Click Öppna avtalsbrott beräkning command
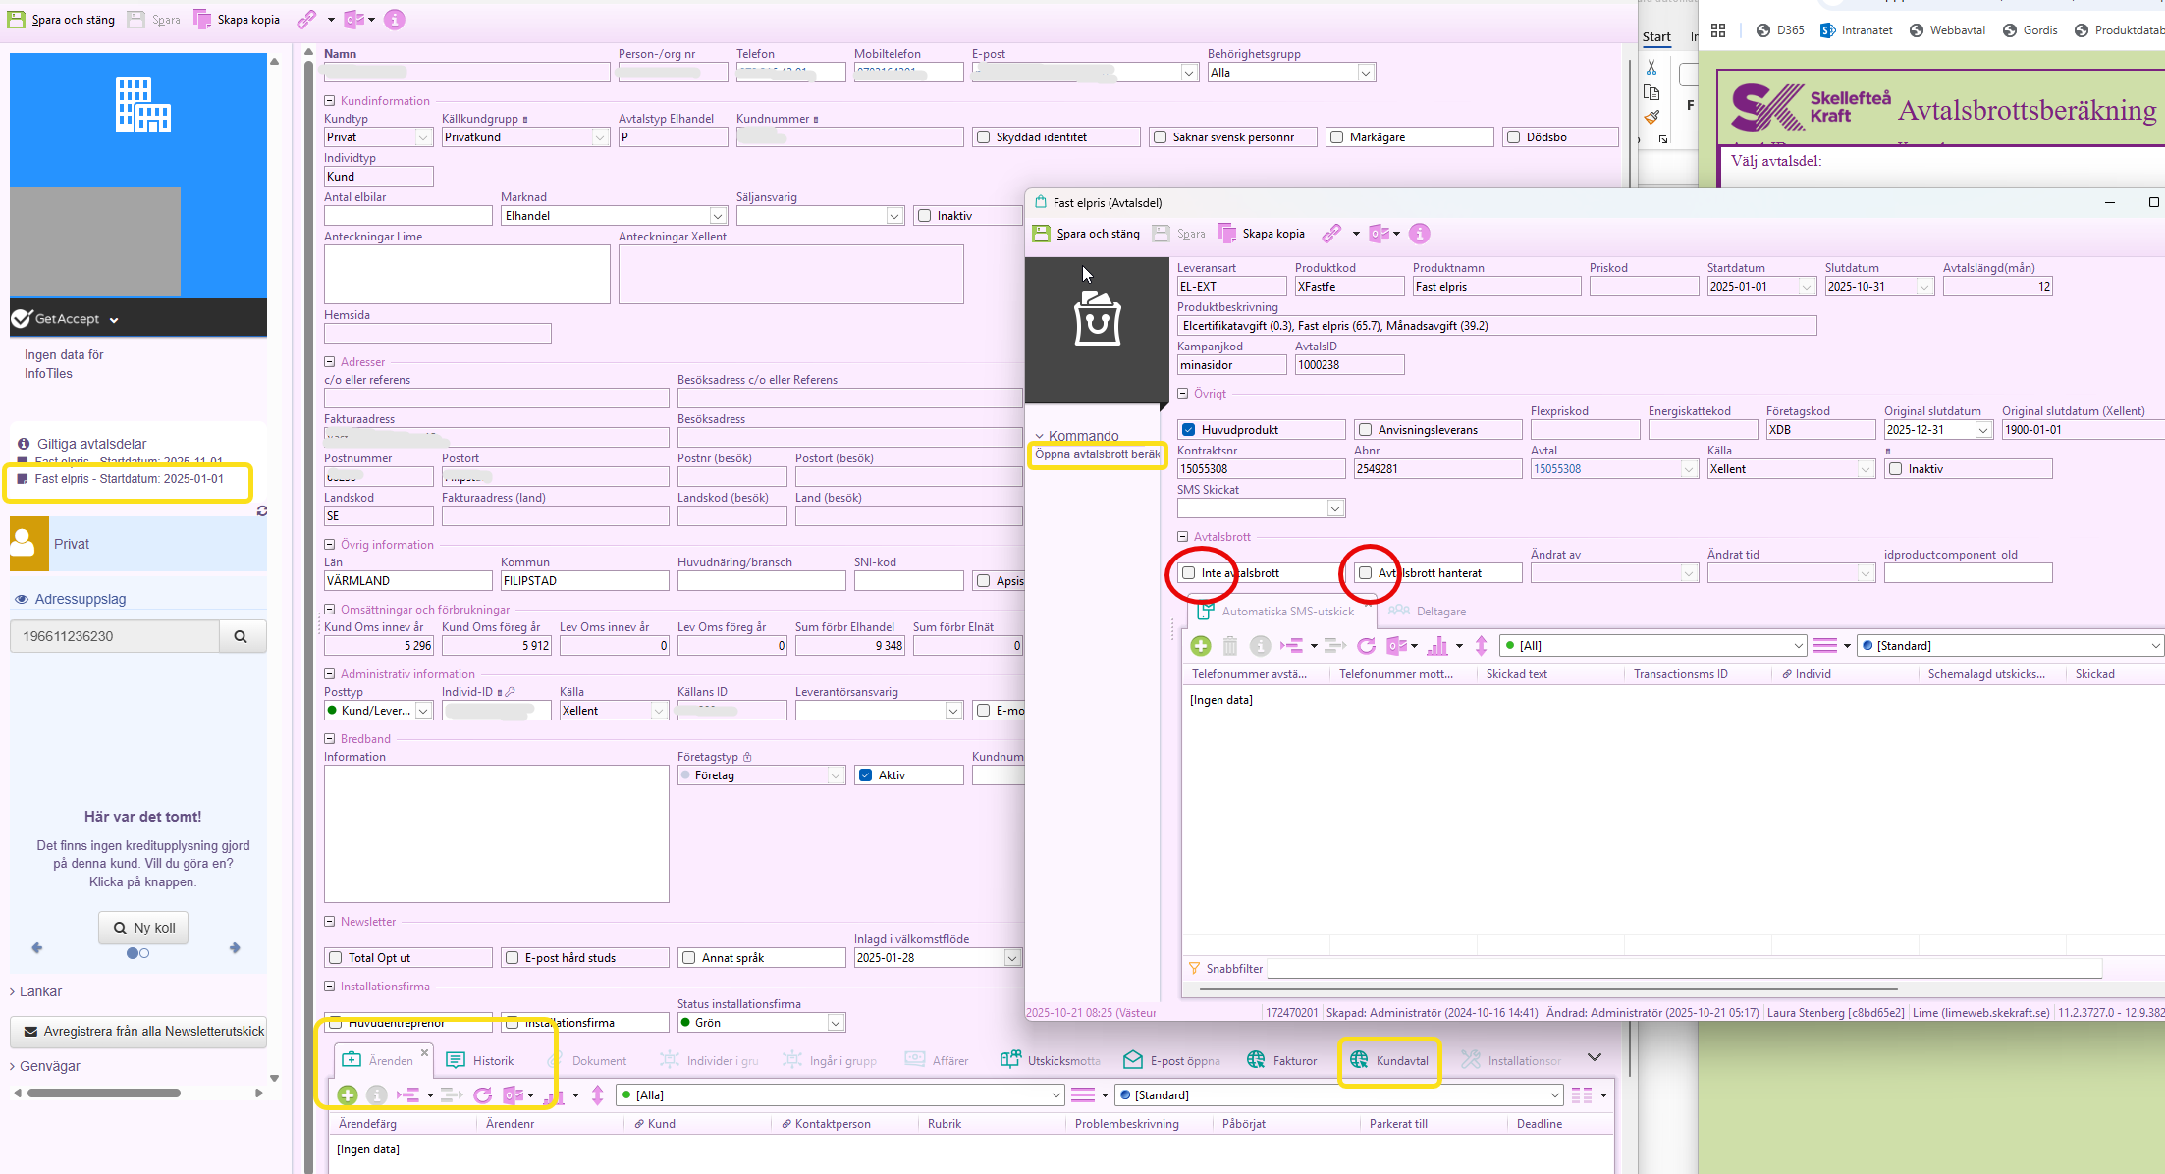 pos(1097,454)
